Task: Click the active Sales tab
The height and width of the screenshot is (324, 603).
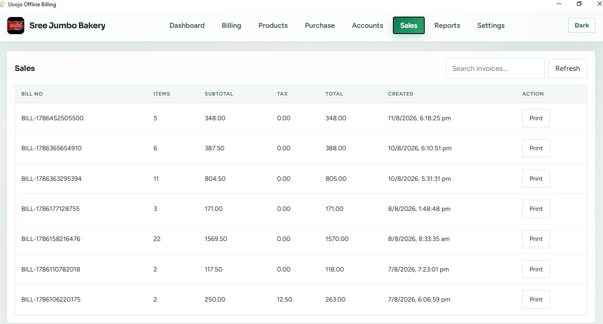Action: (x=409, y=26)
